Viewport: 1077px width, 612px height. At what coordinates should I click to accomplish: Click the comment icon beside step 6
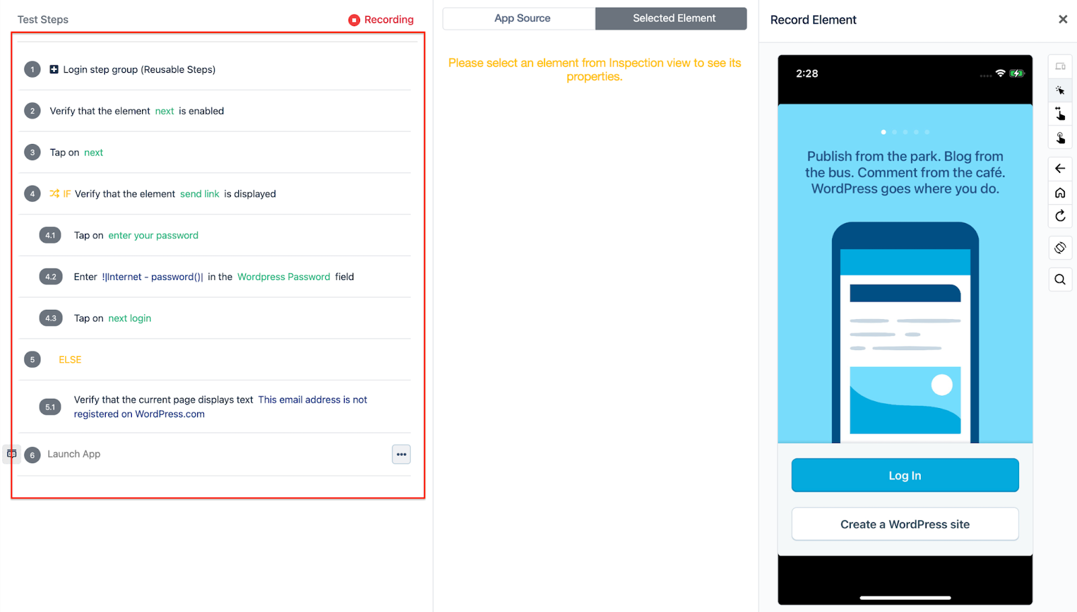click(11, 454)
